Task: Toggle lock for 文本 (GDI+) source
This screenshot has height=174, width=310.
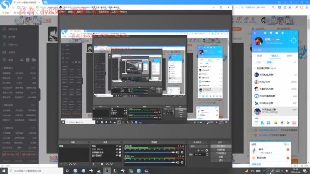Action: [x=120, y=149]
